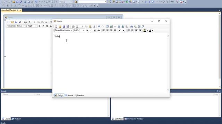Screen dimensions: 222x124
Task: Close the Form1.cs [Design] tab
Action: coord(20,10)
